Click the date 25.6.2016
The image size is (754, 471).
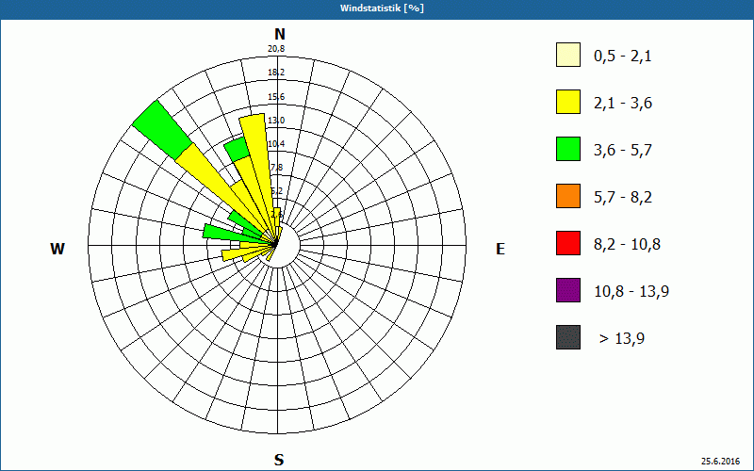pos(720,461)
